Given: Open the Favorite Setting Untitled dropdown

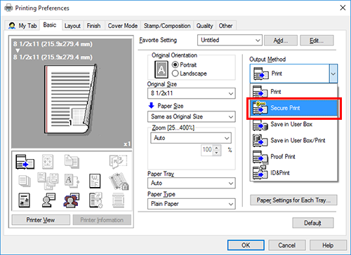Looking at the screenshot, I should point(230,40).
